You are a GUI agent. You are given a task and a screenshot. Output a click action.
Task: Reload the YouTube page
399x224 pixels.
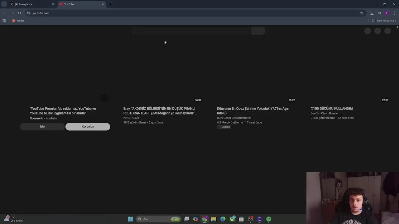tap(19, 13)
